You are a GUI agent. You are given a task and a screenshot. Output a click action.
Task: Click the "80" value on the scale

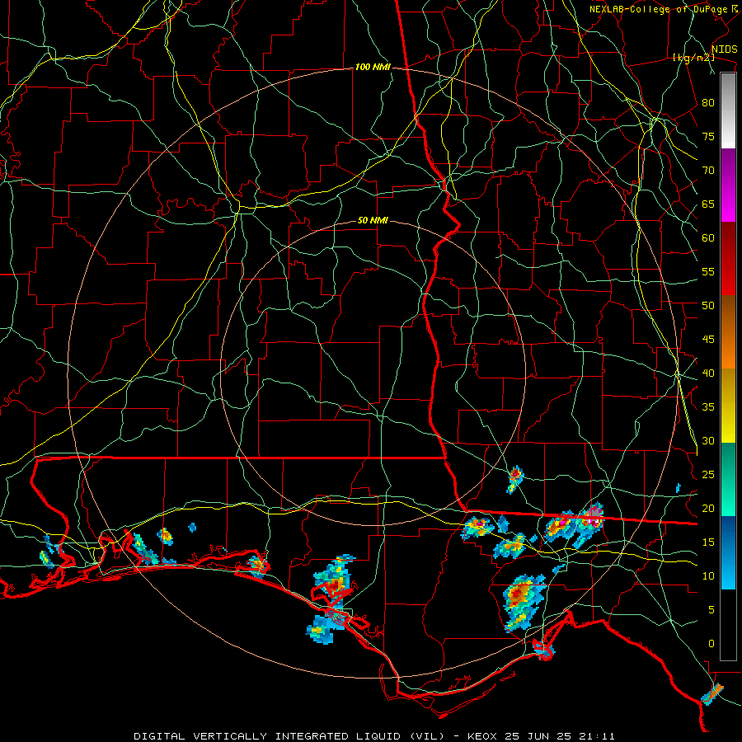[x=708, y=103]
